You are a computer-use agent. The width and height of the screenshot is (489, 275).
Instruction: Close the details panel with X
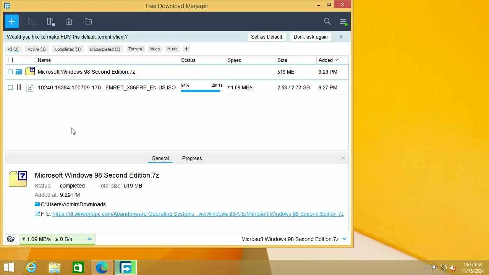343,158
